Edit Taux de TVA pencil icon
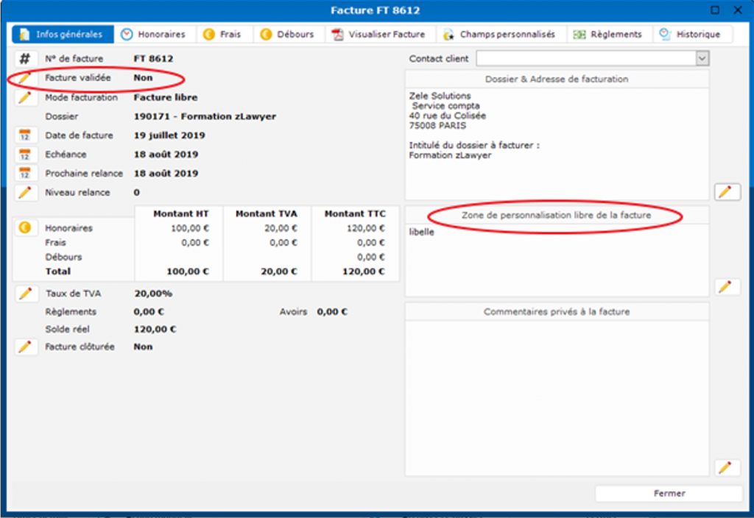The image size is (754, 518). 26,294
